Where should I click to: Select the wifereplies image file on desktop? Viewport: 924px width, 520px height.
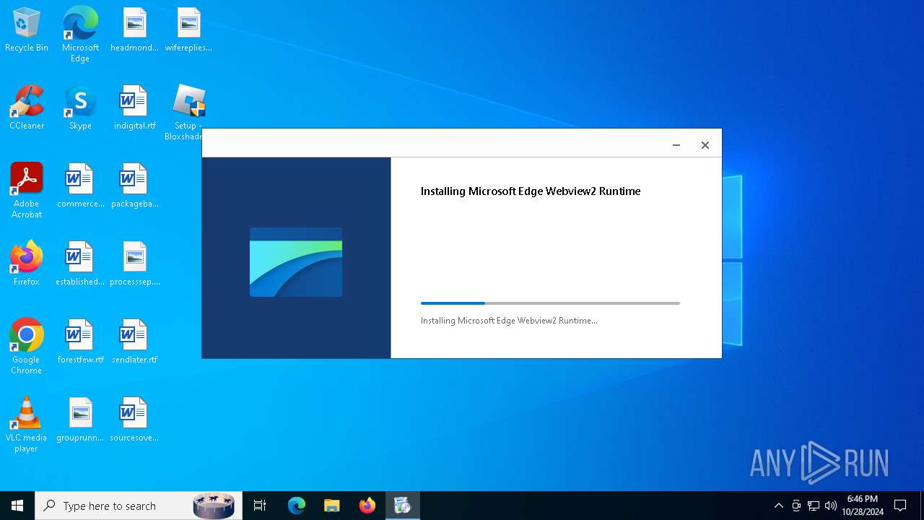tap(188, 30)
